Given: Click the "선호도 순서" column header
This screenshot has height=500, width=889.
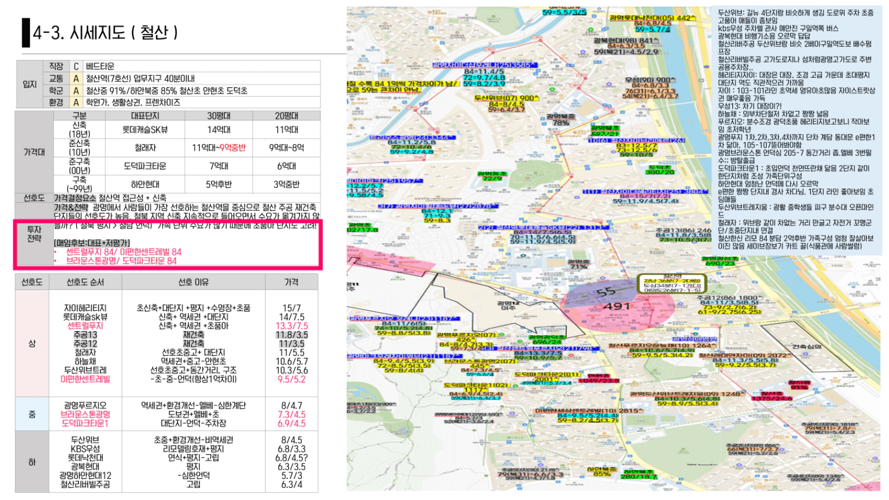Looking at the screenshot, I should click(85, 282).
